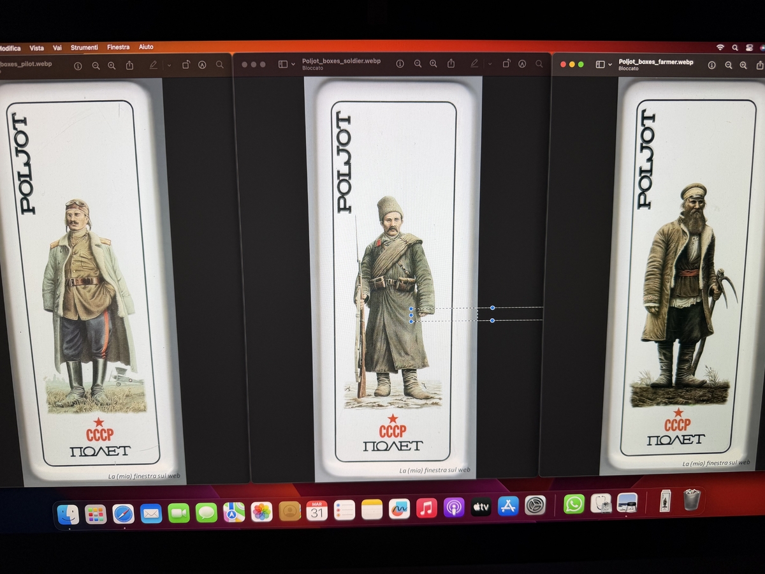This screenshot has width=765, height=574.
Task: Launch WhatsApp from the Dock
Action: 574,504
